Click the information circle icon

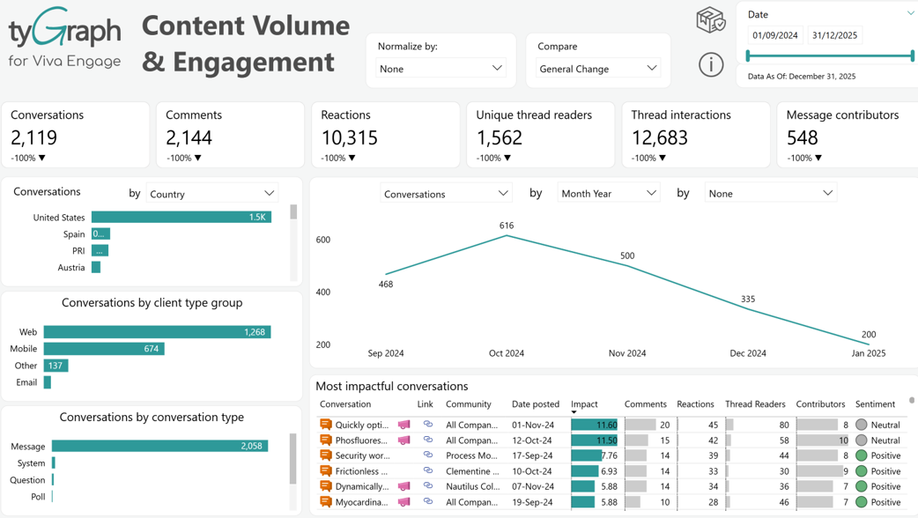point(711,64)
